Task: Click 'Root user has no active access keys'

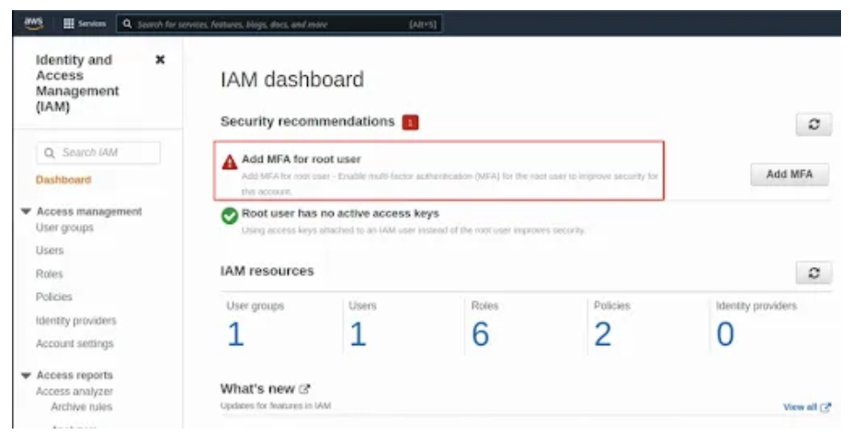Action: 340,214
